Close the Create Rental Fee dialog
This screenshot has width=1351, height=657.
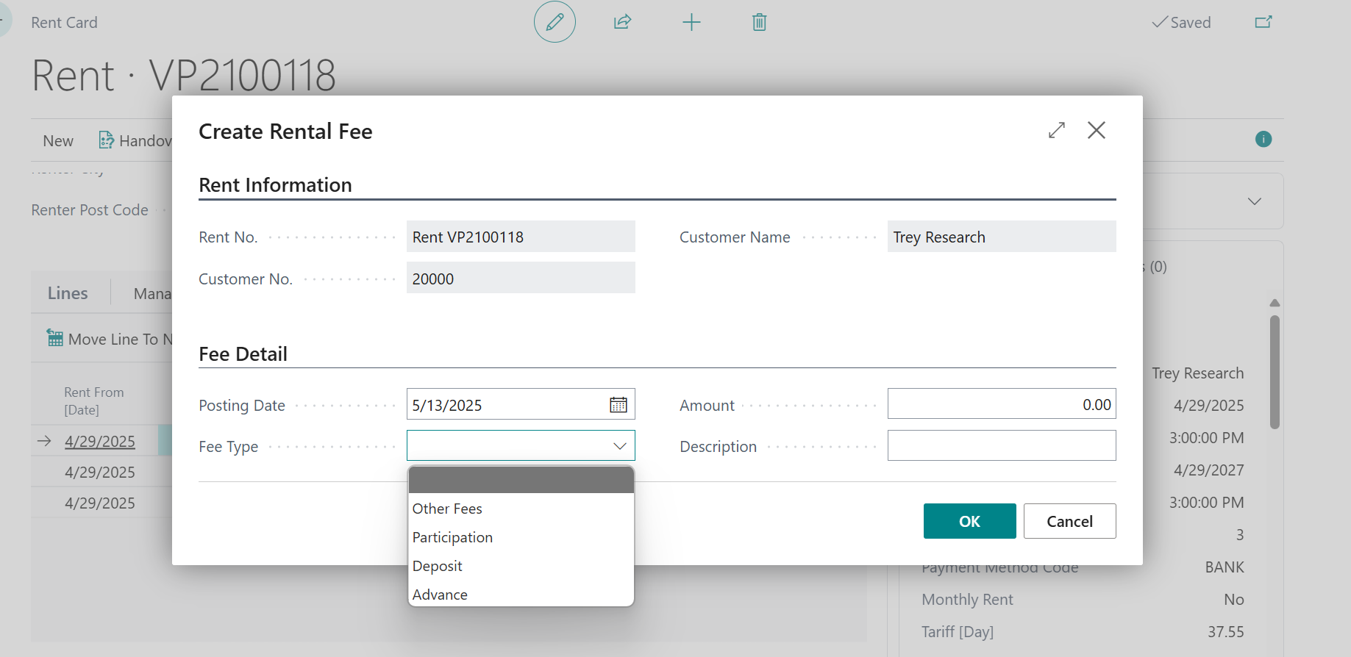[x=1096, y=131]
